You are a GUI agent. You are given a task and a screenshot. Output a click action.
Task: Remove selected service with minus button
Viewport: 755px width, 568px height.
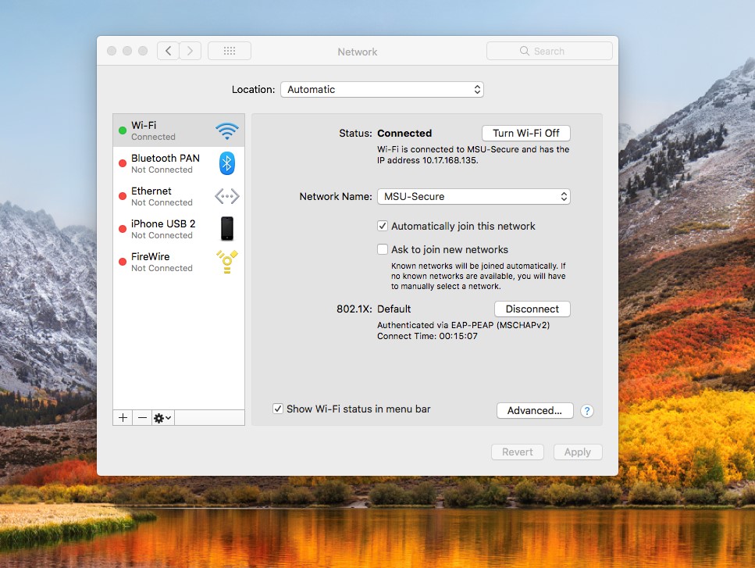(x=141, y=417)
